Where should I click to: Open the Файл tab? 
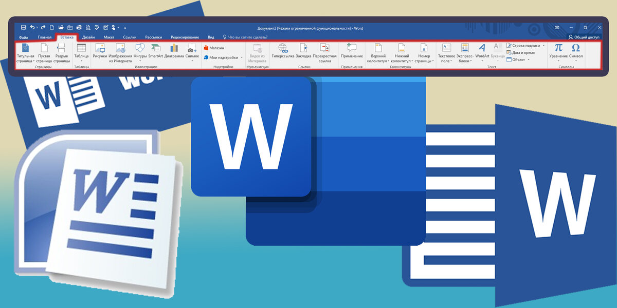24,37
